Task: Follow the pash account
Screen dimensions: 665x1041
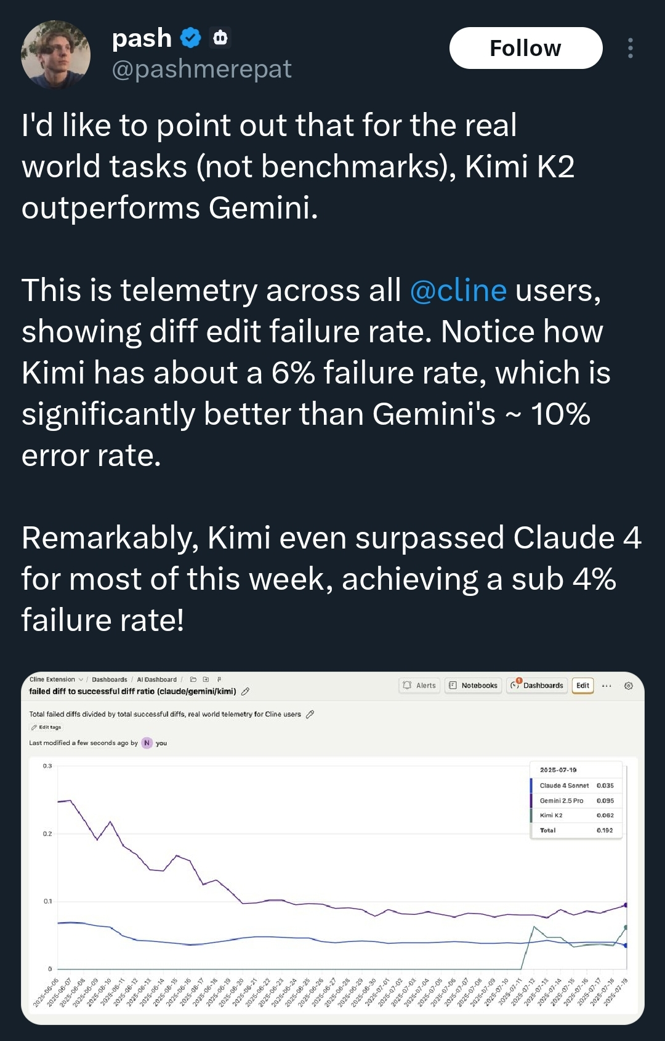Action: coord(526,48)
